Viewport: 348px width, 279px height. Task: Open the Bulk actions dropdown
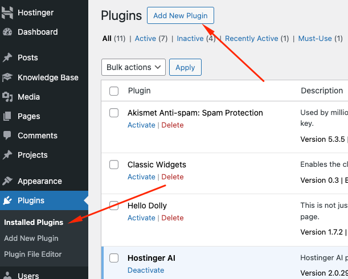133,67
